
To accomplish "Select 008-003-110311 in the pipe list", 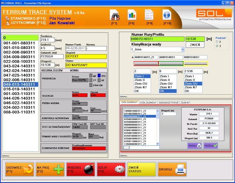I will pyautogui.click(x=21, y=112).
